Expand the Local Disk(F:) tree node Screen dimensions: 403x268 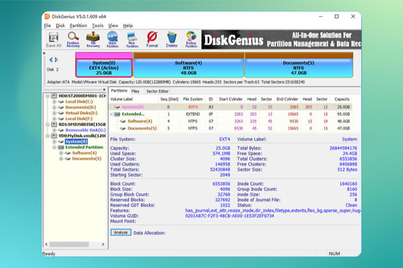tap(54, 119)
